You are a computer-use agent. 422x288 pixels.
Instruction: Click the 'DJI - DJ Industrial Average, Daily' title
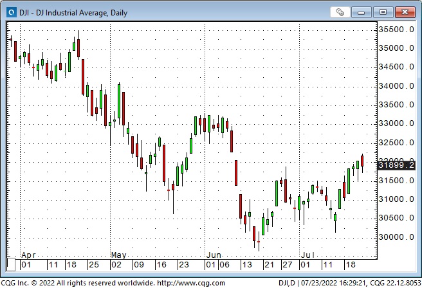[73, 13]
